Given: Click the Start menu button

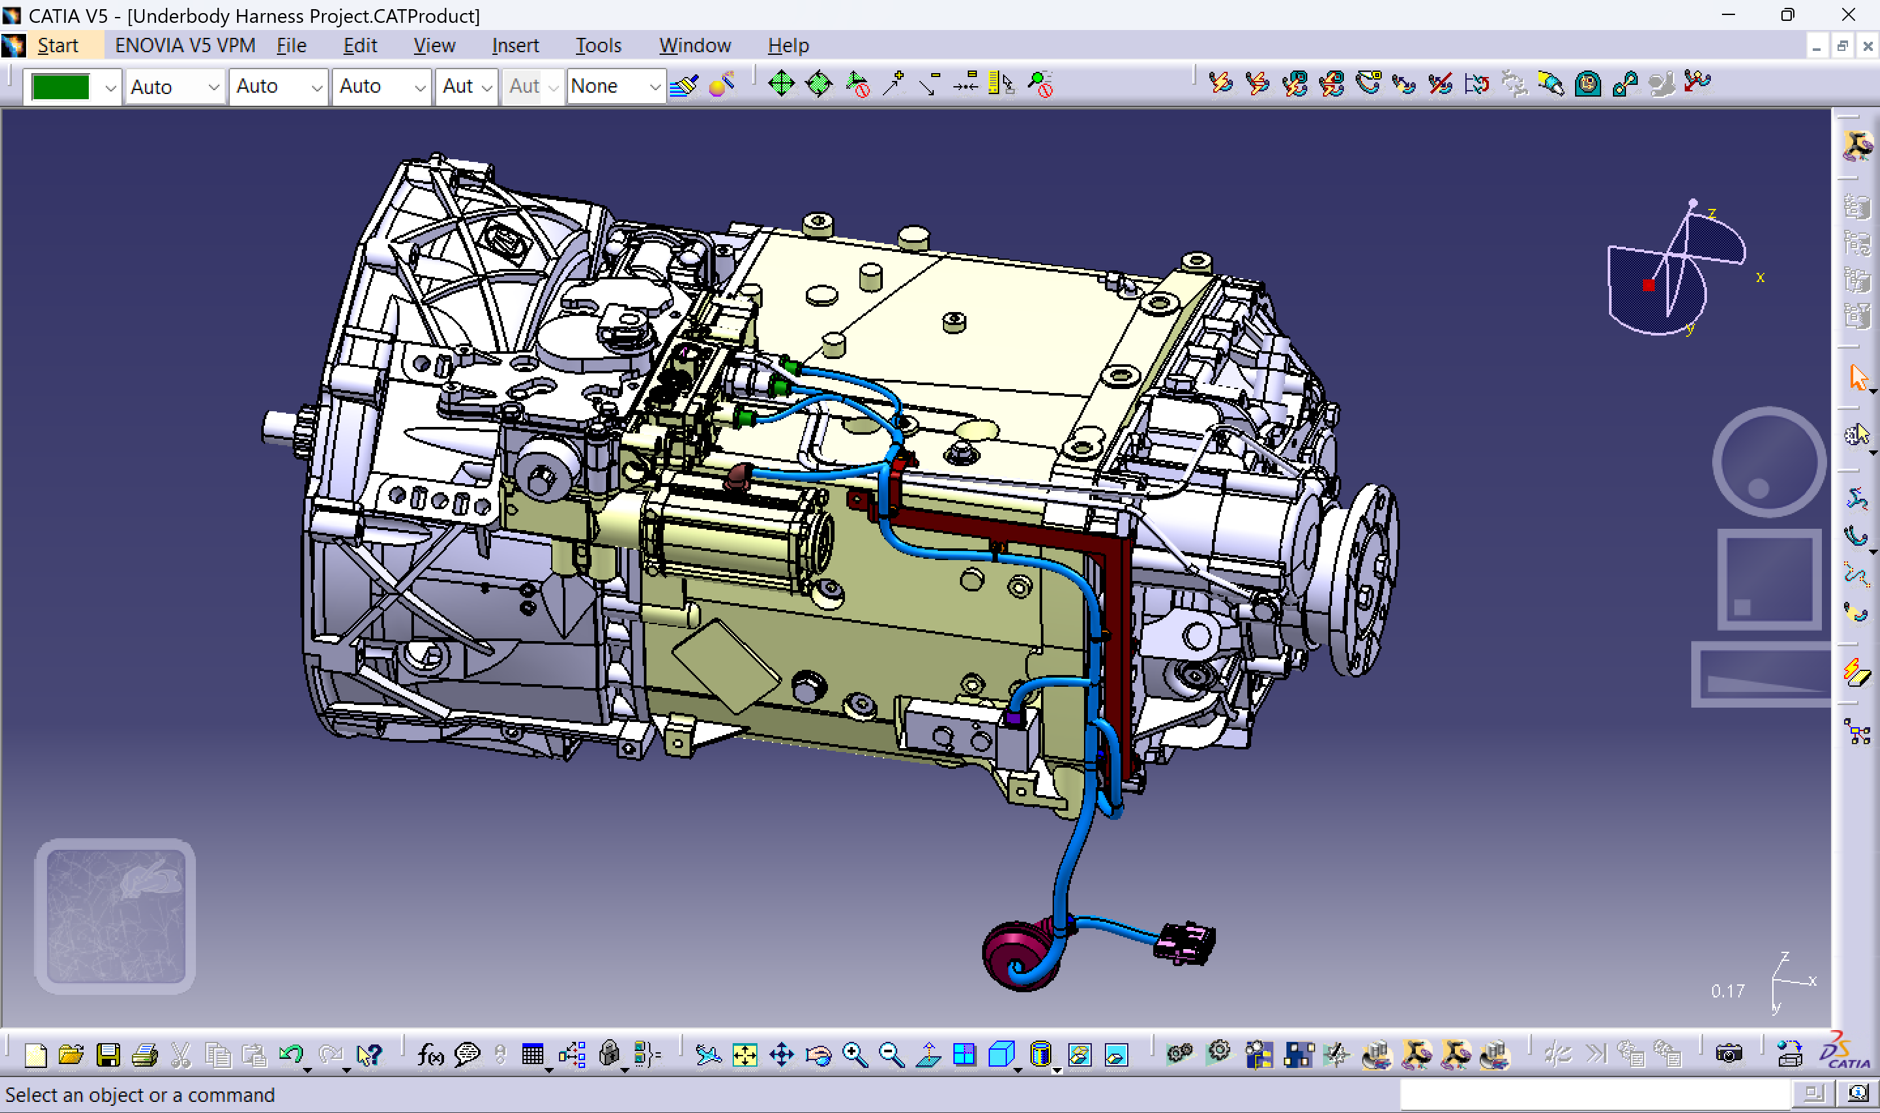Looking at the screenshot, I should (x=57, y=46).
